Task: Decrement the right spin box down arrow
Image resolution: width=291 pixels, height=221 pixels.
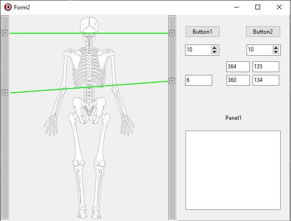Action: (276, 52)
